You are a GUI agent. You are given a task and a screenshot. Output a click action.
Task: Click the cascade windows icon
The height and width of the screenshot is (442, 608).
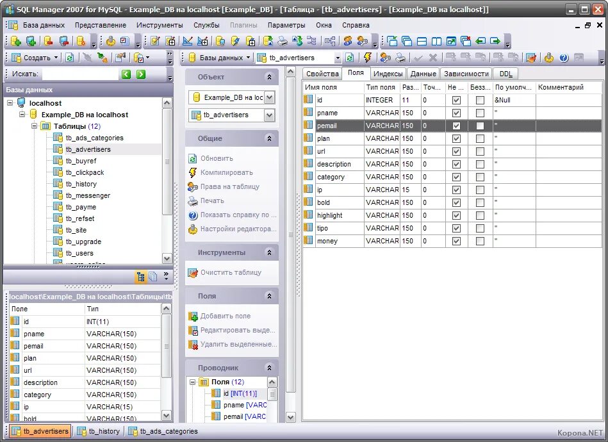407,41
